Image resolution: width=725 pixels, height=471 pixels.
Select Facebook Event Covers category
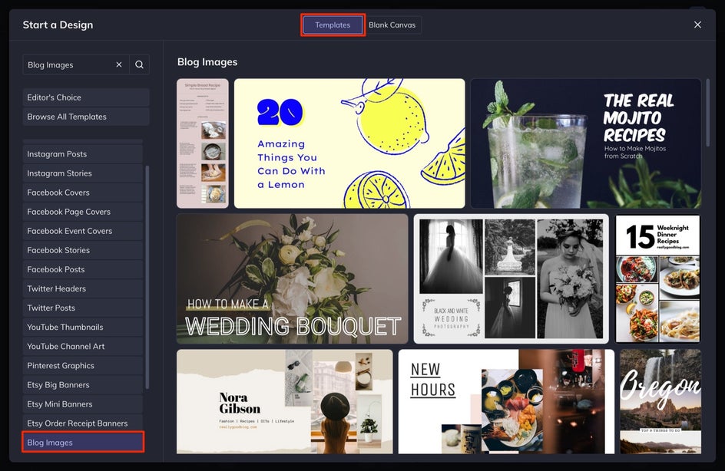[x=83, y=231]
